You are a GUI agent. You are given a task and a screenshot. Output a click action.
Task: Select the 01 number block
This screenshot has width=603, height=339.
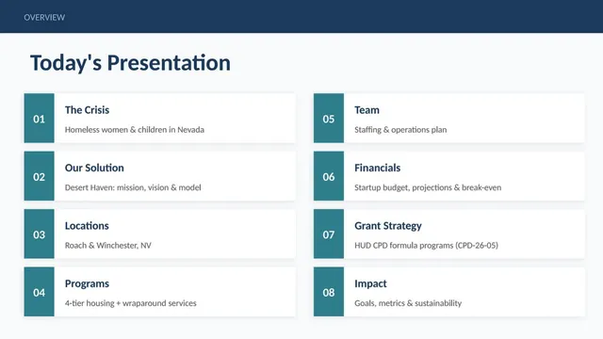pos(40,119)
